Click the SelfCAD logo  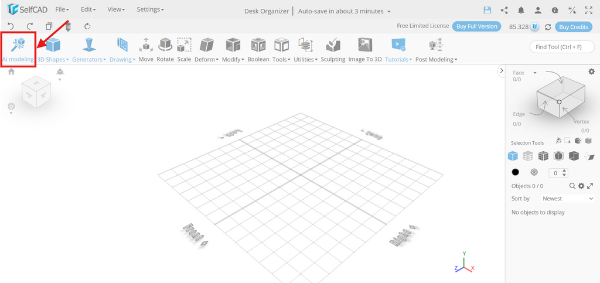27,9
